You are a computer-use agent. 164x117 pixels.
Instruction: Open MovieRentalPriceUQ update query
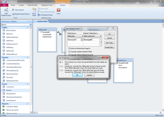click(x=14, y=67)
